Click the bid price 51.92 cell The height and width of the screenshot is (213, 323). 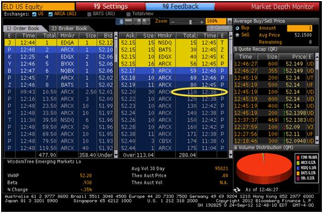pyautogui.click(x=105, y=148)
